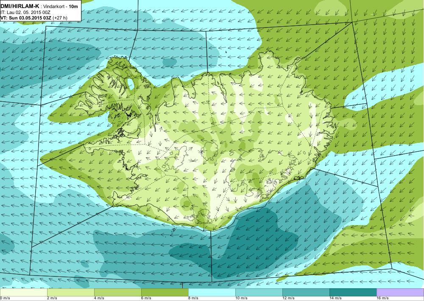
Task: Click the 10–12 m/s light teal legend swatch
Action: point(259,293)
